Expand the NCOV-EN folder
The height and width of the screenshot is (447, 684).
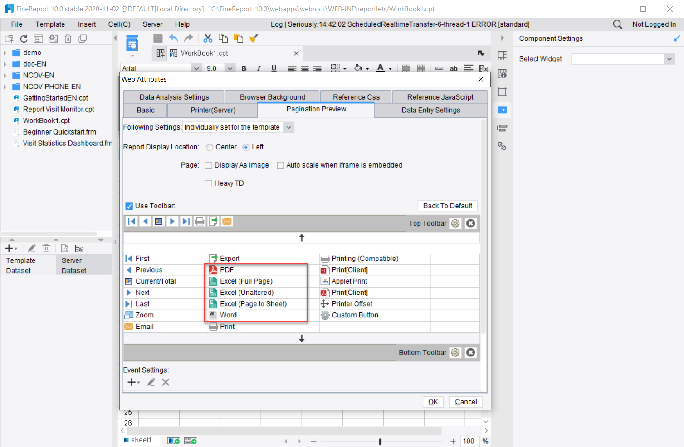(x=5, y=75)
